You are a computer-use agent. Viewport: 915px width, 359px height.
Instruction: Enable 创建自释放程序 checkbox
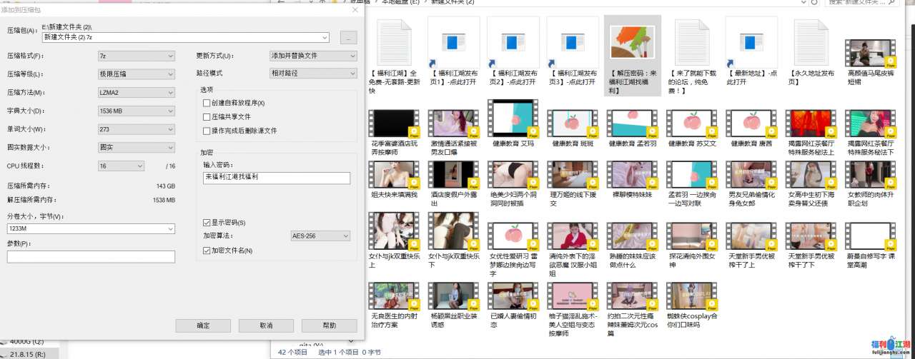pyautogui.click(x=207, y=103)
